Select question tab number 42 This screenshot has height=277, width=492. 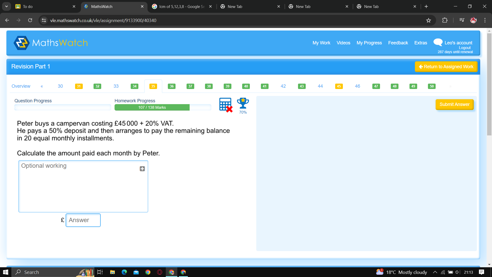283,86
